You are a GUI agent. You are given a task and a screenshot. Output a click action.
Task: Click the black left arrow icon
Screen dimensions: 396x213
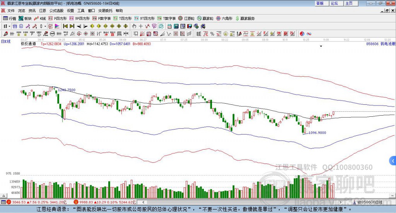(x=79, y=26)
